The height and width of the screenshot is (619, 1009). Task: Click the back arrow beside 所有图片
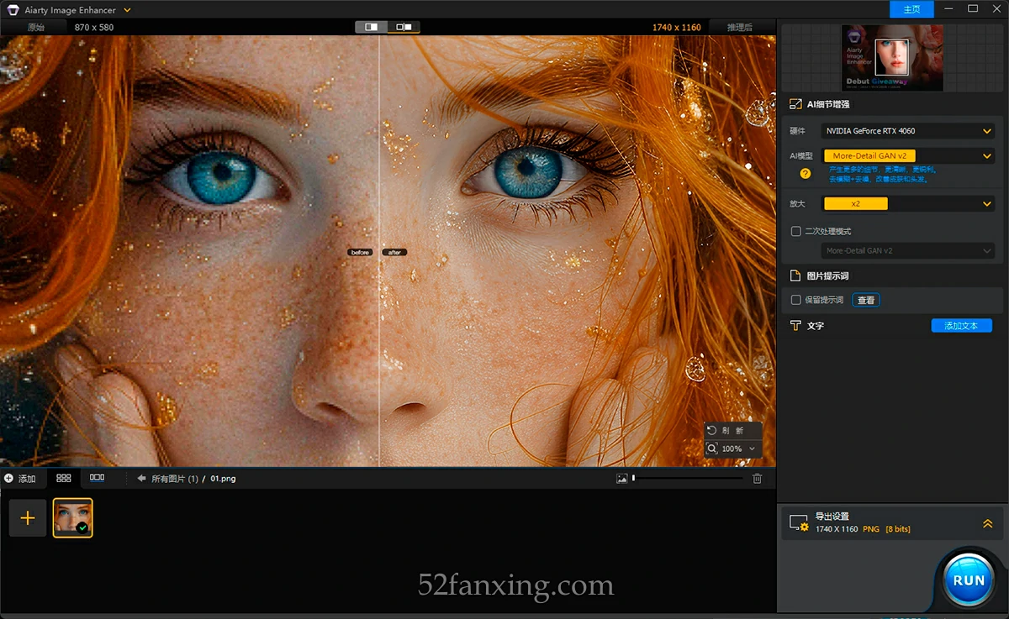click(141, 479)
